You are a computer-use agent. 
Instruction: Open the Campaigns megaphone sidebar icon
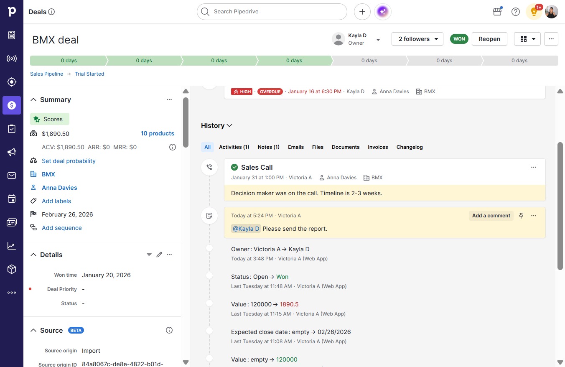12,152
